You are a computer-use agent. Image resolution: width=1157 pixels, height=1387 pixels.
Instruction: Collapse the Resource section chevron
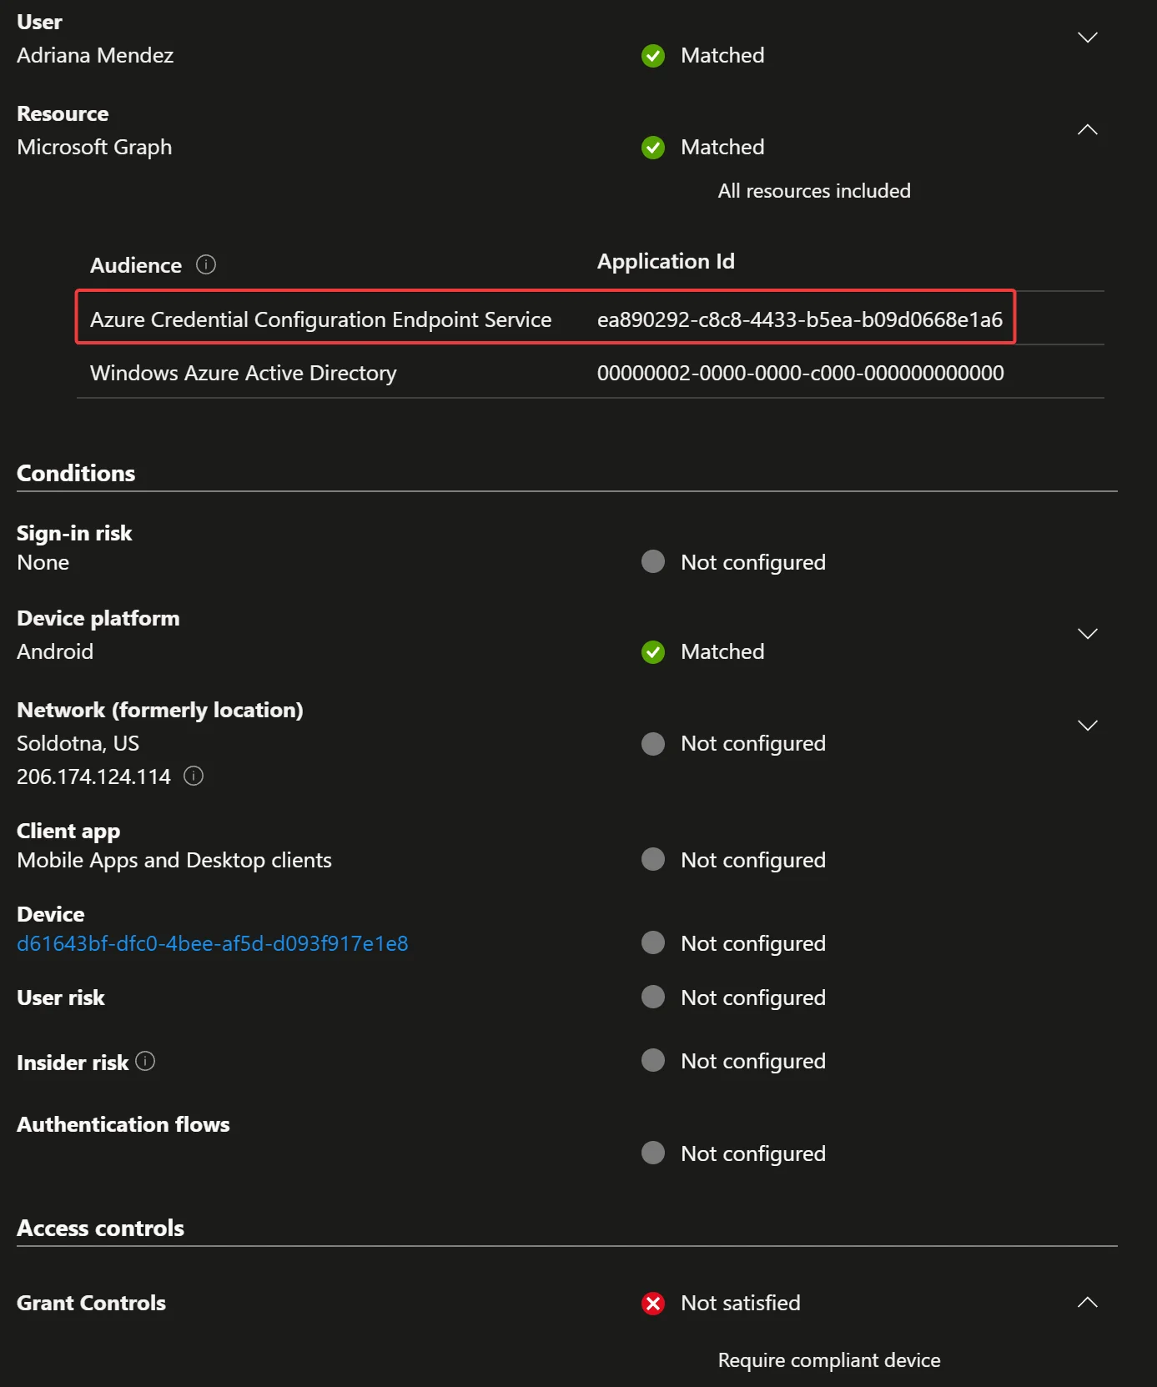point(1087,129)
